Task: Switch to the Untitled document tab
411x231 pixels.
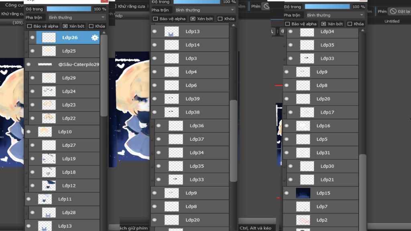Action: pos(392,21)
